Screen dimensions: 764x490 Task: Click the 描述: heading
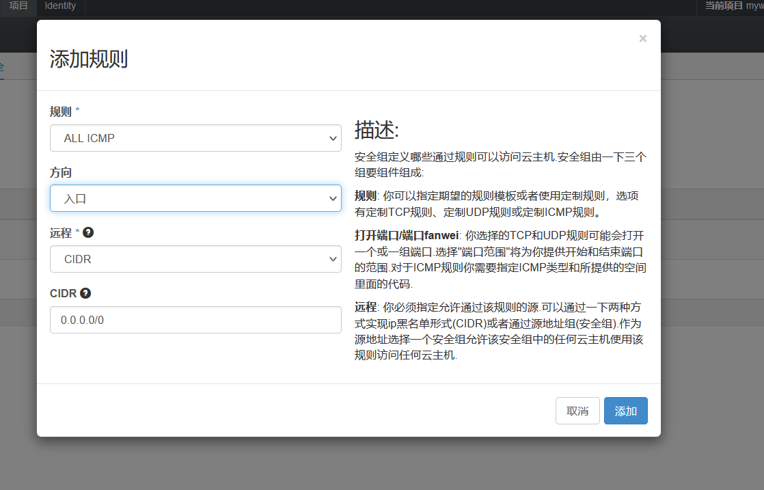(x=377, y=130)
